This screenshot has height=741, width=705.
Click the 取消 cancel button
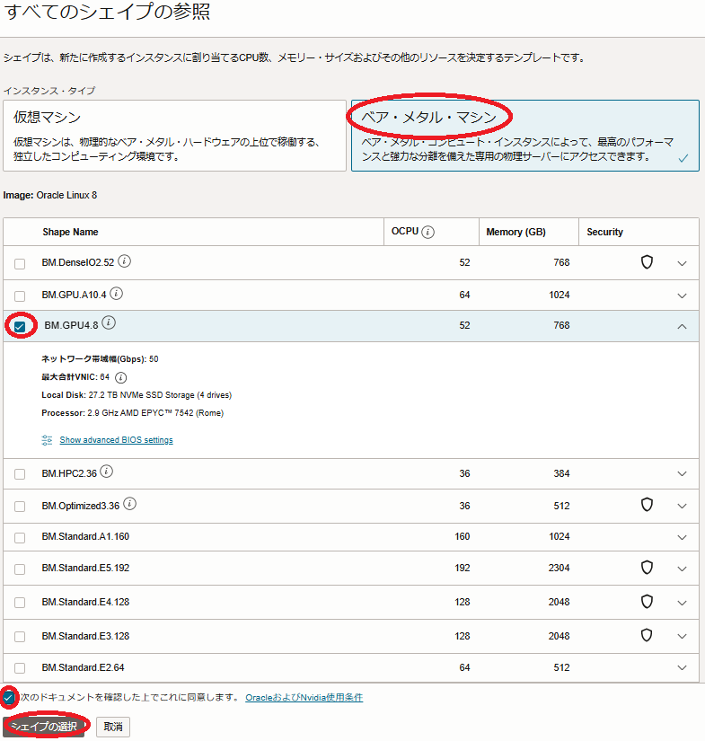point(112,726)
